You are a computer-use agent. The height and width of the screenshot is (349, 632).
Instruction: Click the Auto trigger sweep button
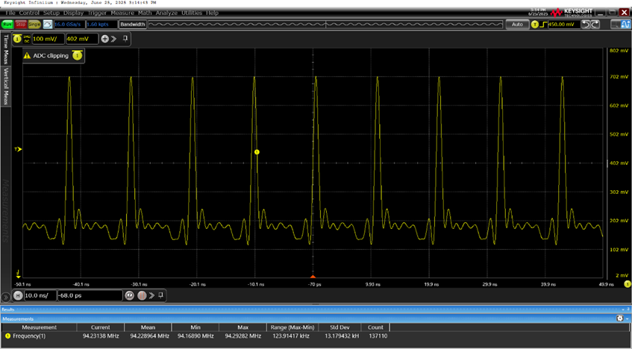[517, 25]
